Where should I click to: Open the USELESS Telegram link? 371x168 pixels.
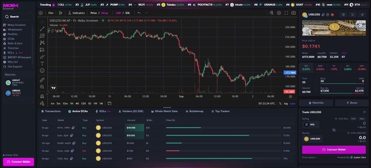[362, 15]
